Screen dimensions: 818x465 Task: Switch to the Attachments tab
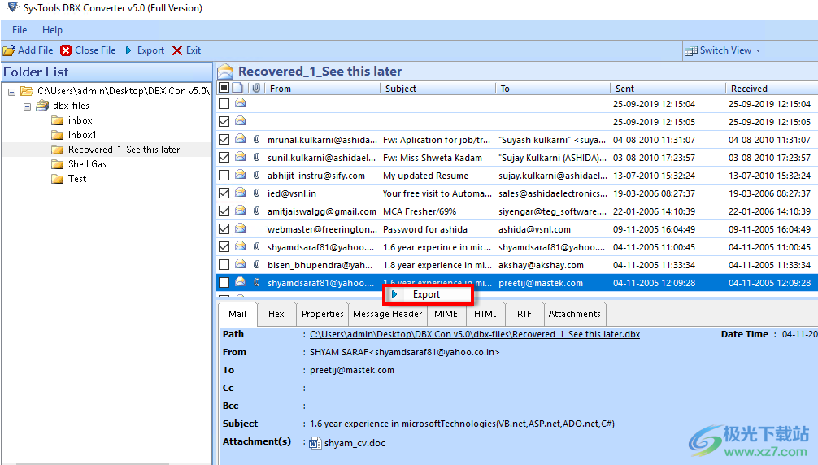tap(574, 315)
